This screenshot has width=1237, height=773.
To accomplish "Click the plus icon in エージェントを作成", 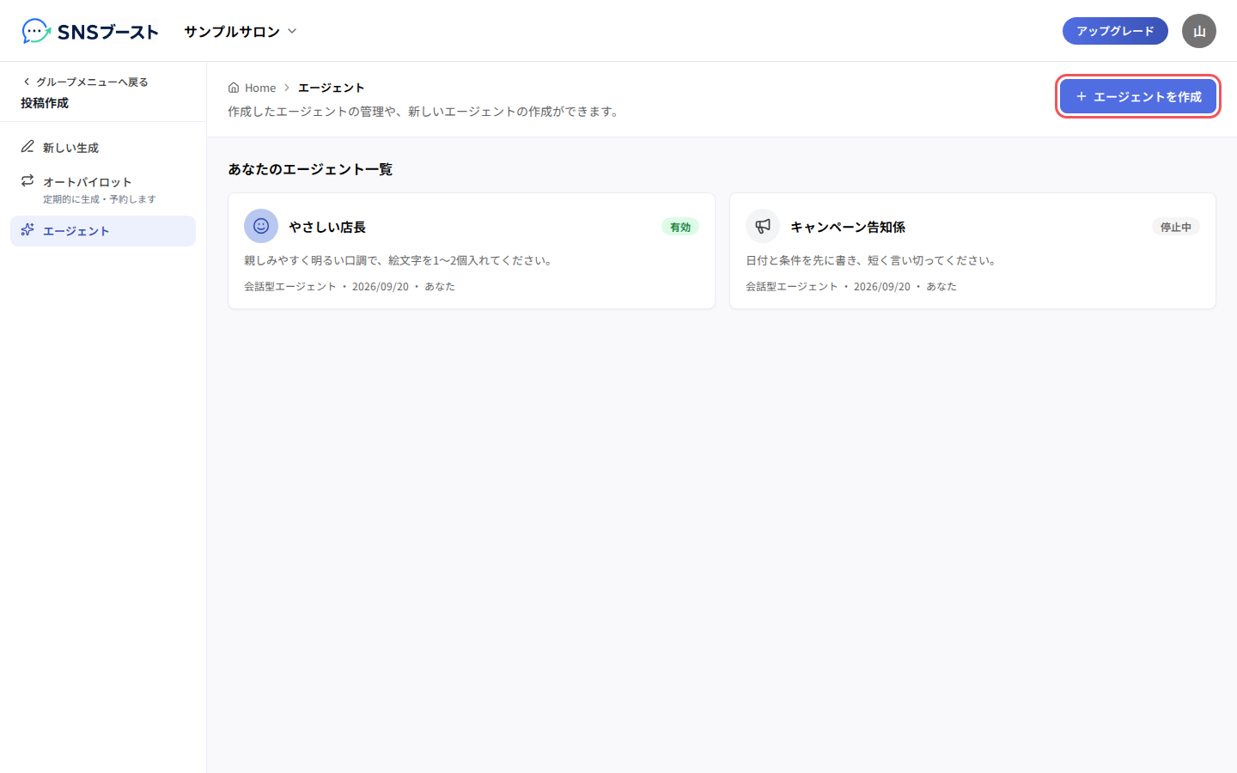I will coord(1082,96).
